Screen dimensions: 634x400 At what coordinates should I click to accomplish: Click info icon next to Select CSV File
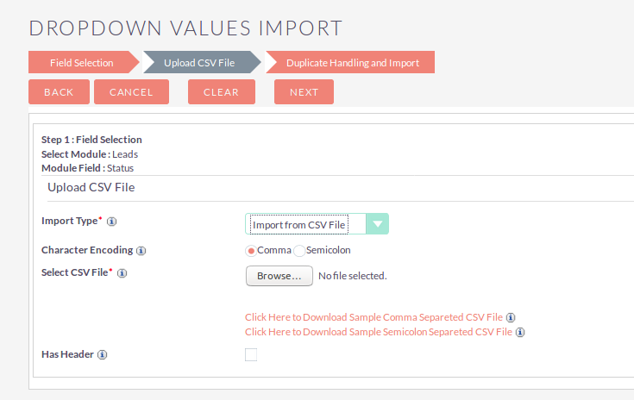122,273
